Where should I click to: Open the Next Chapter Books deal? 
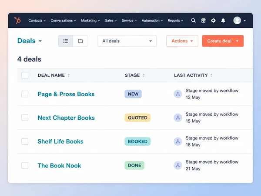[66, 118]
